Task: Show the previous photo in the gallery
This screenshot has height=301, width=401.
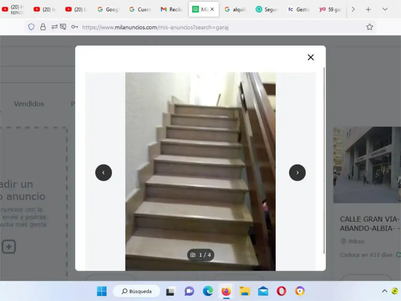Action: pyautogui.click(x=104, y=173)
